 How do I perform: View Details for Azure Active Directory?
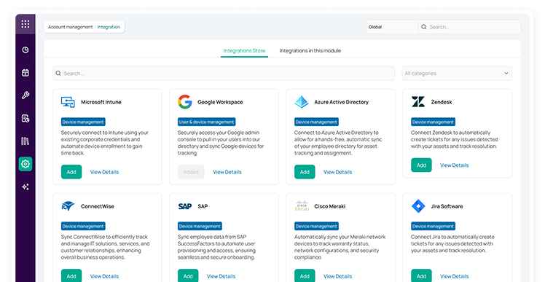coord(337,172)
